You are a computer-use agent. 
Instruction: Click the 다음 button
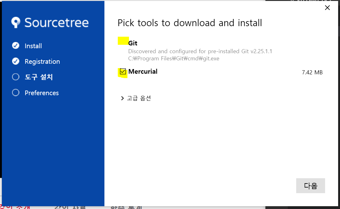tap(310, 186)
